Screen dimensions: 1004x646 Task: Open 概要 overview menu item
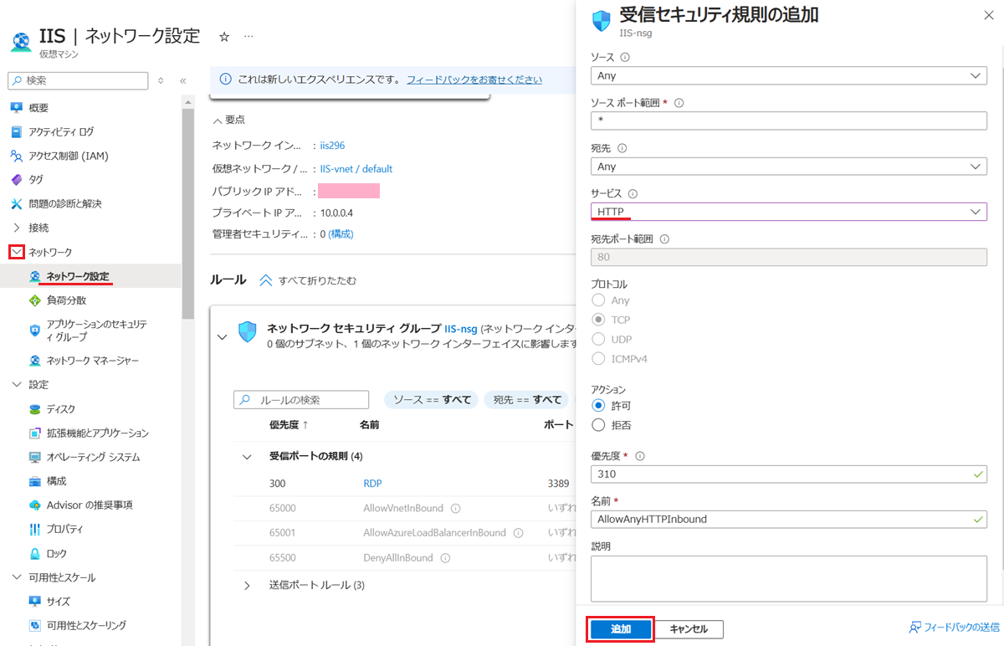(38, 108)
